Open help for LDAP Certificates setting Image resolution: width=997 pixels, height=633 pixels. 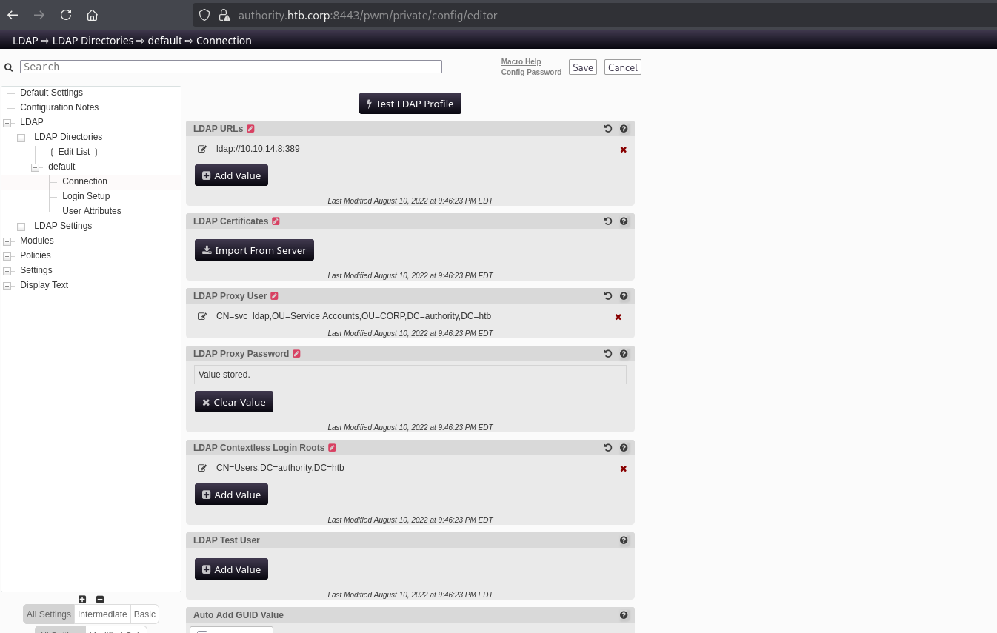[624, 221]
